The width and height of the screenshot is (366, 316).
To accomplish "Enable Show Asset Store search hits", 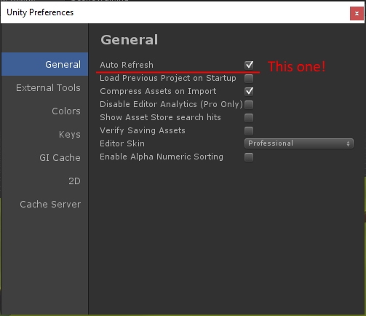I will point(249,118).
